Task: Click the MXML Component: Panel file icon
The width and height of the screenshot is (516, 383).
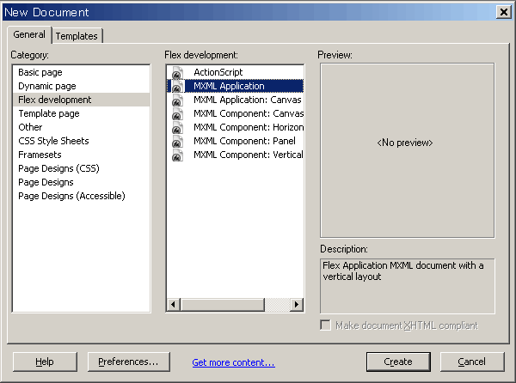Action: [177, 141]
